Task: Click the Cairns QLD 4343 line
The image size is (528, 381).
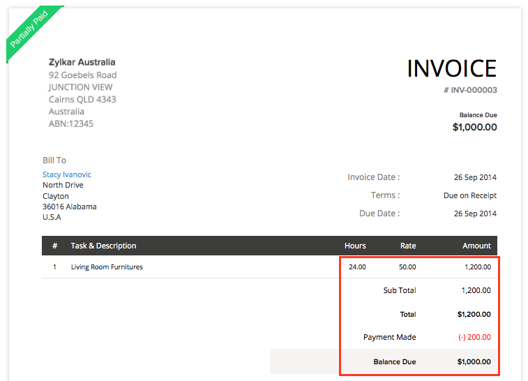Action: tap(82, 99)
